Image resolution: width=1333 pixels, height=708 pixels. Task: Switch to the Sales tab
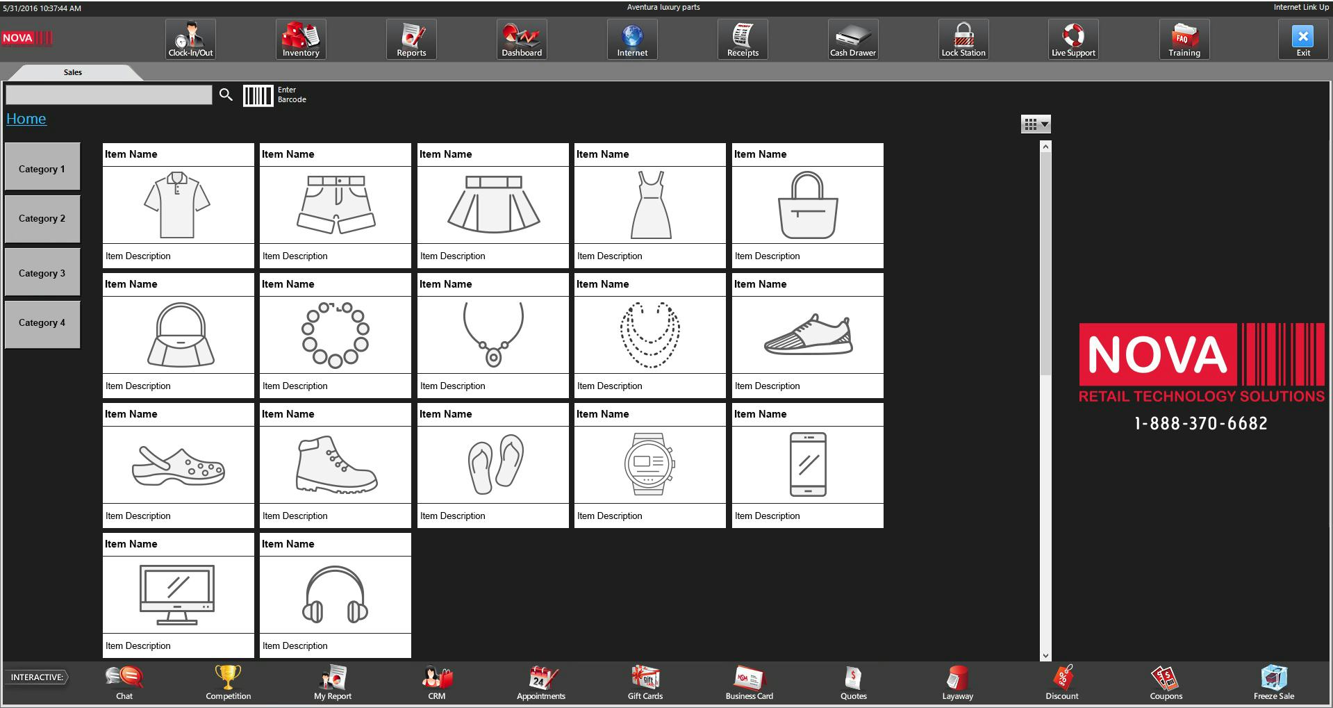point(72,72)
